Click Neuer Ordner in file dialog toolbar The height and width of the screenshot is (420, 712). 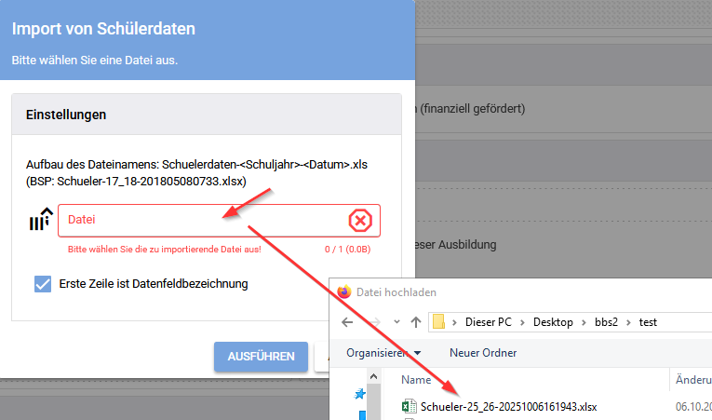483,353
